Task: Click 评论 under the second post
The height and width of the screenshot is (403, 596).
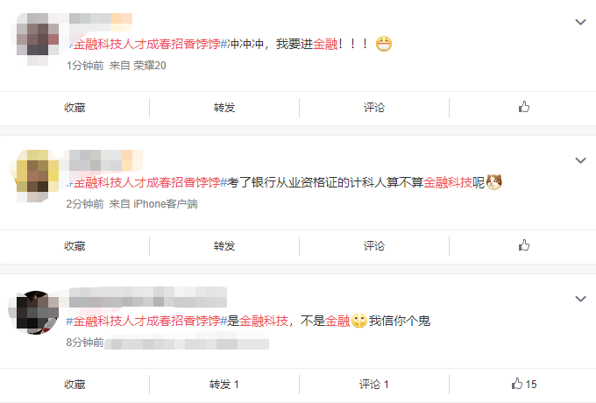Action: [x=374, y=246]
